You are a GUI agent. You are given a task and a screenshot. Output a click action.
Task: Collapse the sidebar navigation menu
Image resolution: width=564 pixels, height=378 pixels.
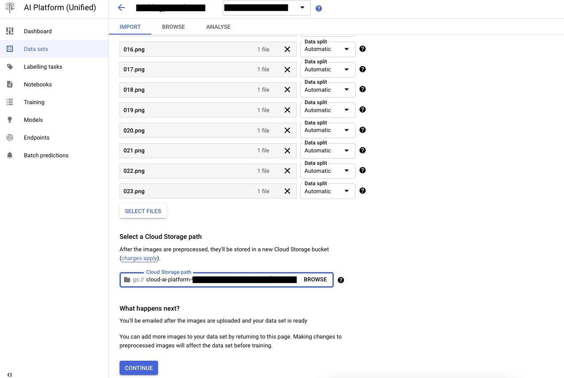[9, 375]
